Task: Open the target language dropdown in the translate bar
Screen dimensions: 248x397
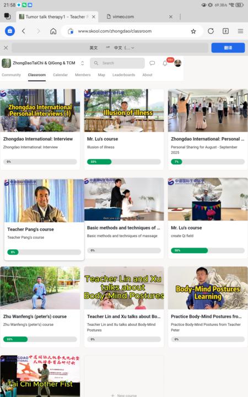Action: tap(124, 47)
